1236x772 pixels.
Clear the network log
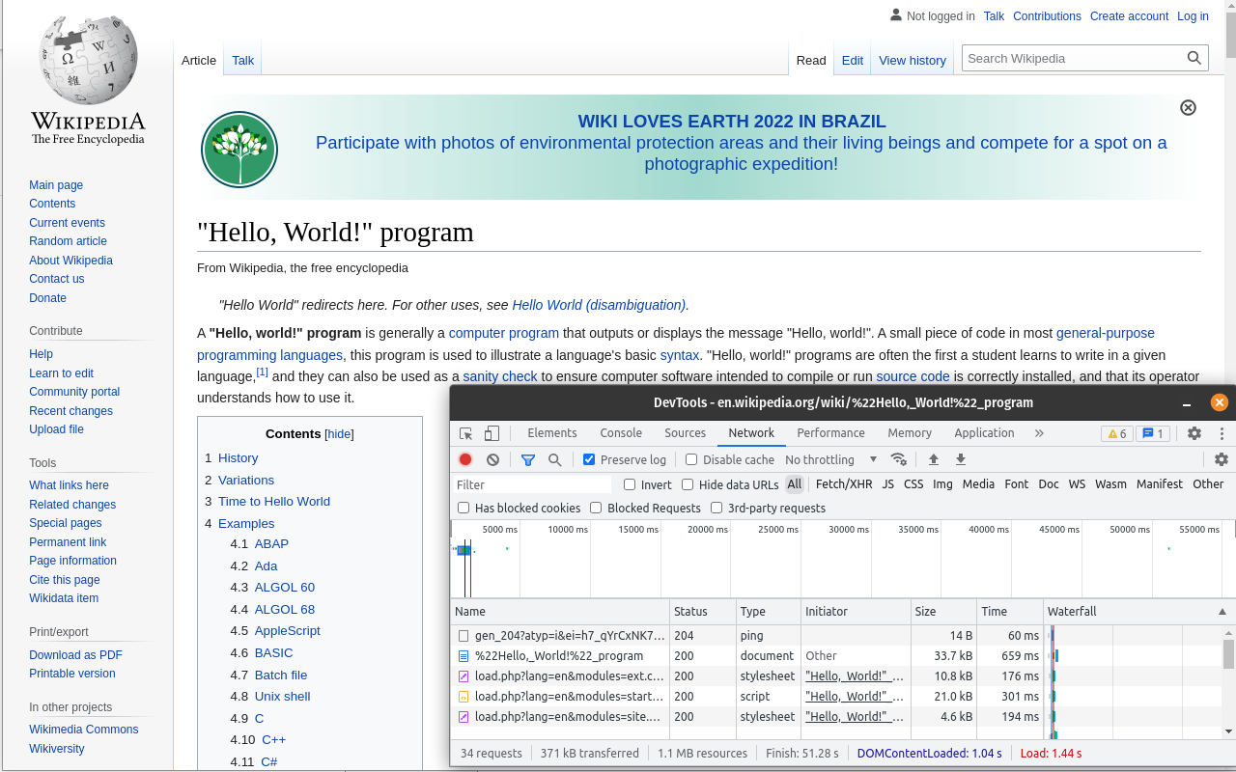click(493, 460)
